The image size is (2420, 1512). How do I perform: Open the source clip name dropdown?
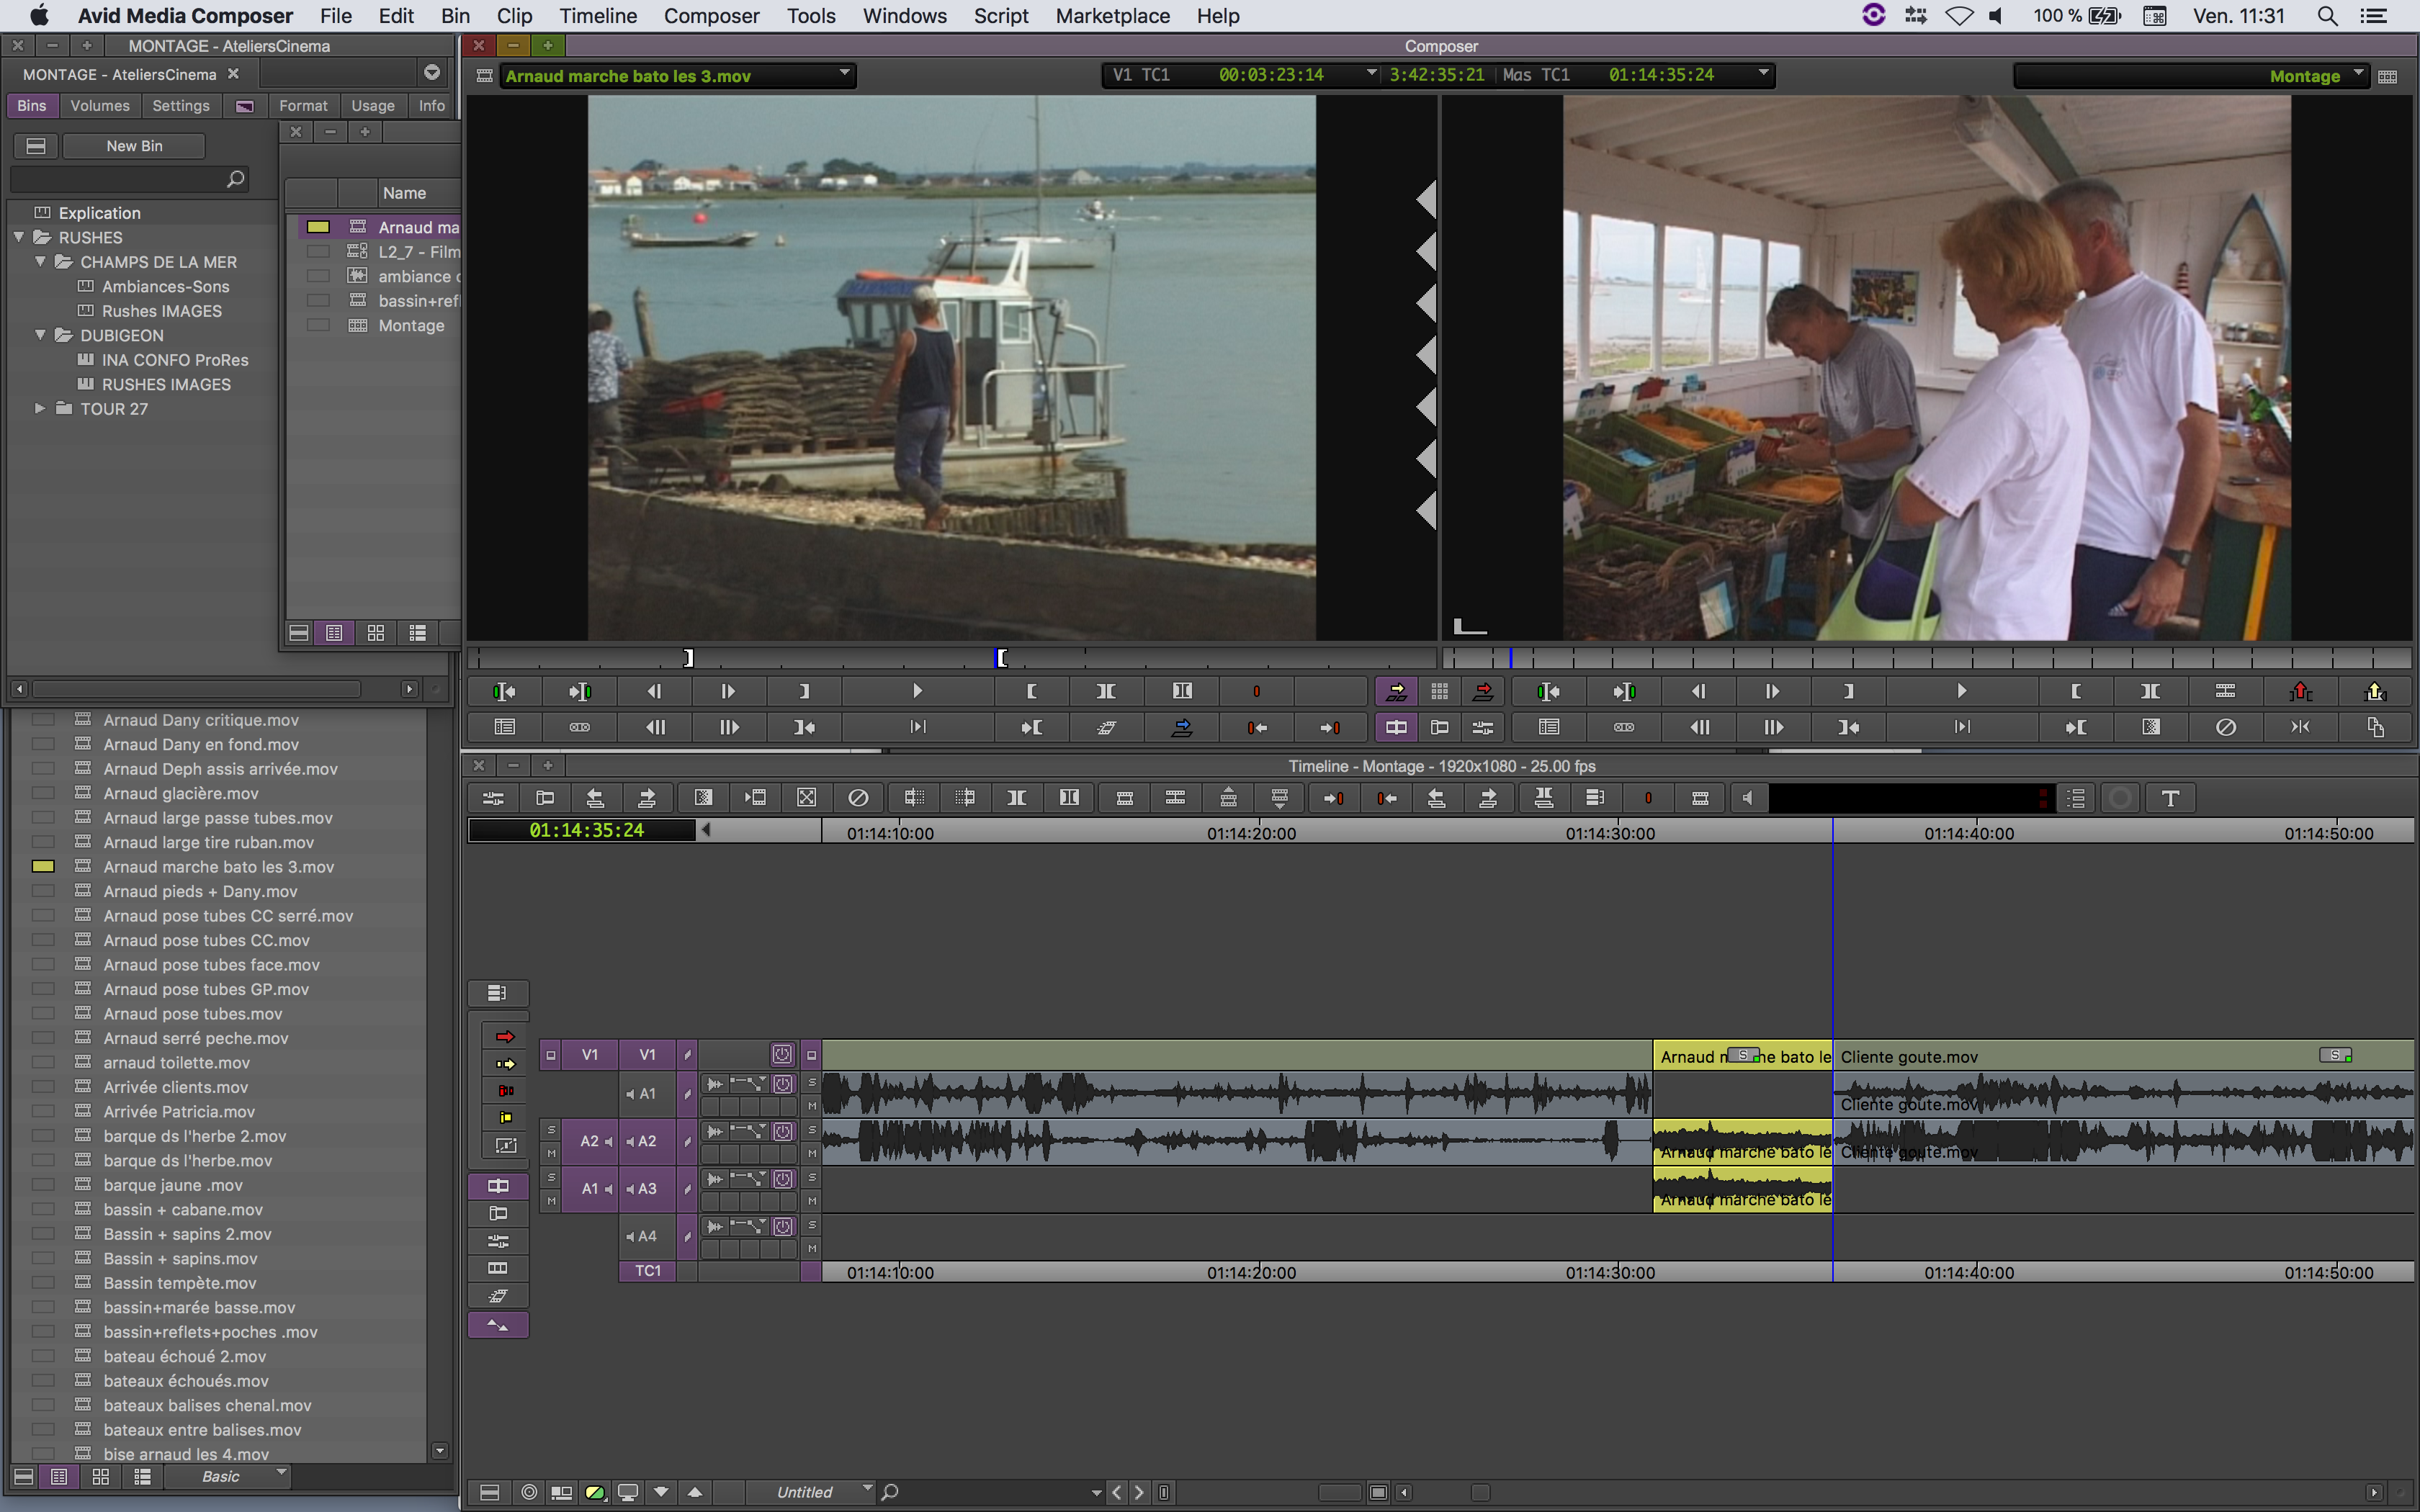coord(844,74)
